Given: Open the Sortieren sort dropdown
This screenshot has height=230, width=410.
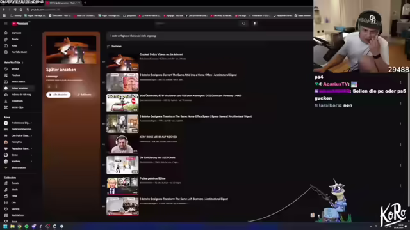Looking at the screenshot, I should point(115,47).
